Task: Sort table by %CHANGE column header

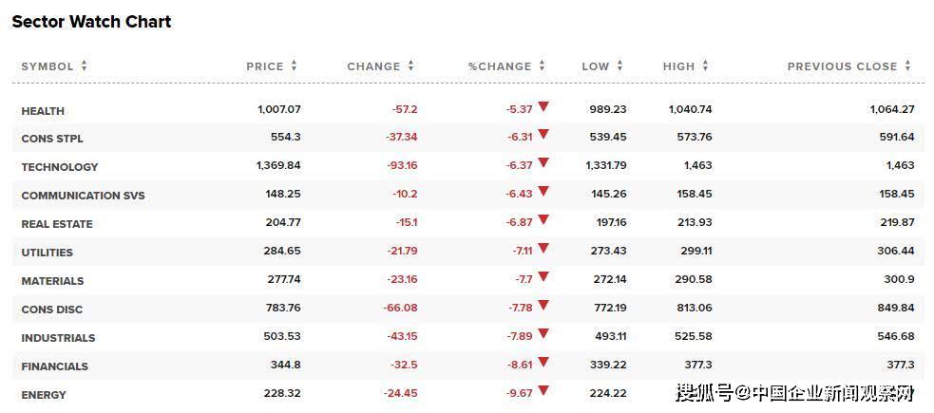Action: (x=499, y=66)
